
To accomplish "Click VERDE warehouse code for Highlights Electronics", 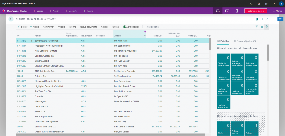I will click(84, 86).
